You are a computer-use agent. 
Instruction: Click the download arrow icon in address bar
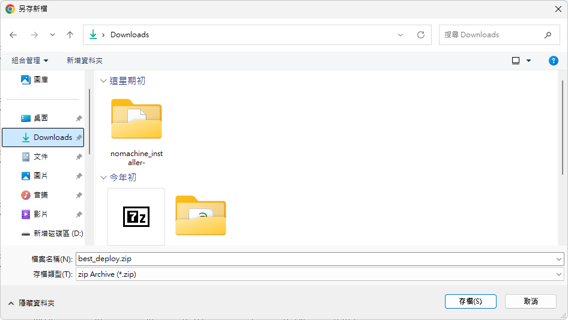click(93, 34)
